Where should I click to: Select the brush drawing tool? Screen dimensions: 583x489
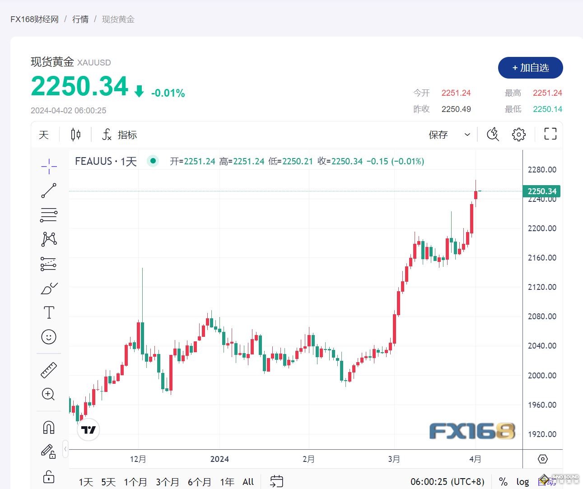[49, 288]
